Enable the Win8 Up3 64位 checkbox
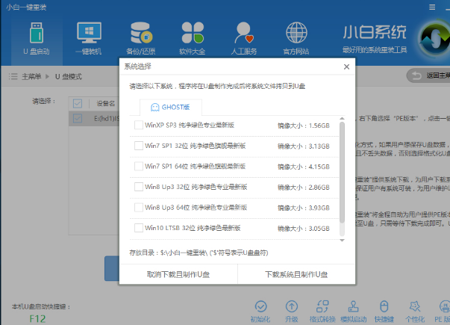The height and width of the screenshot is (325, 450). [x=139, y=207]
